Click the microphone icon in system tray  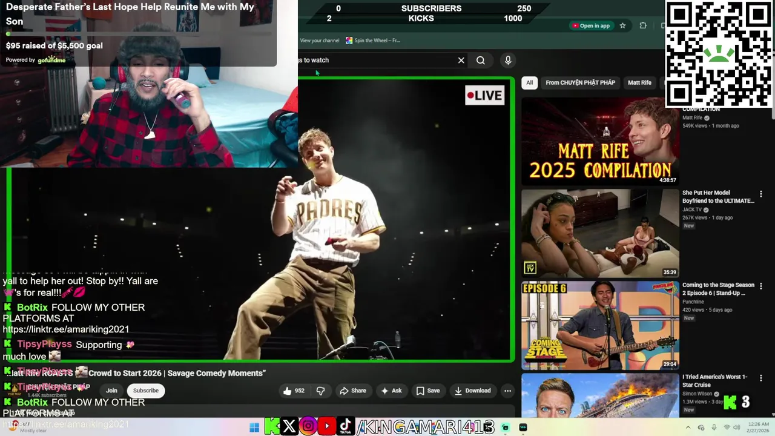(714, 428)
